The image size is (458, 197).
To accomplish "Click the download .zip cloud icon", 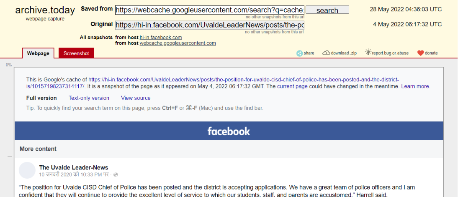I will pyautogui.click(x=326, y=53).
